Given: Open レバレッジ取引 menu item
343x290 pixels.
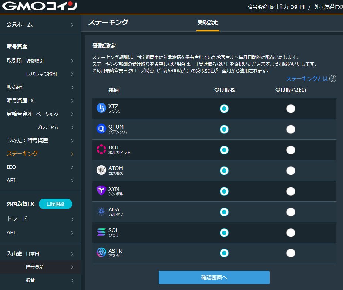Looking at the screenshot, I should point(40,74).
